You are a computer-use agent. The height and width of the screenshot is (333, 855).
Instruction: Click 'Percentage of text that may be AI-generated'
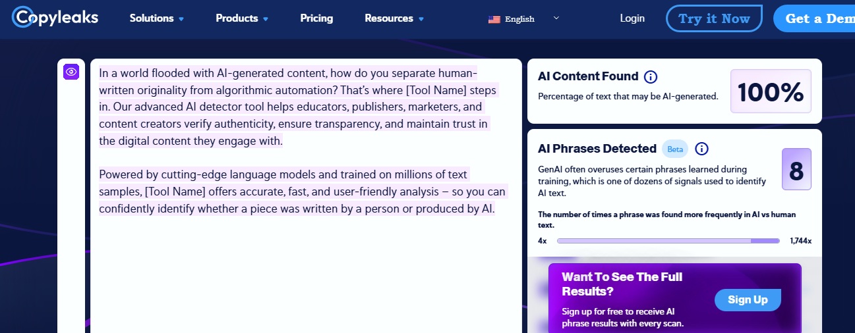coord(628,96)
